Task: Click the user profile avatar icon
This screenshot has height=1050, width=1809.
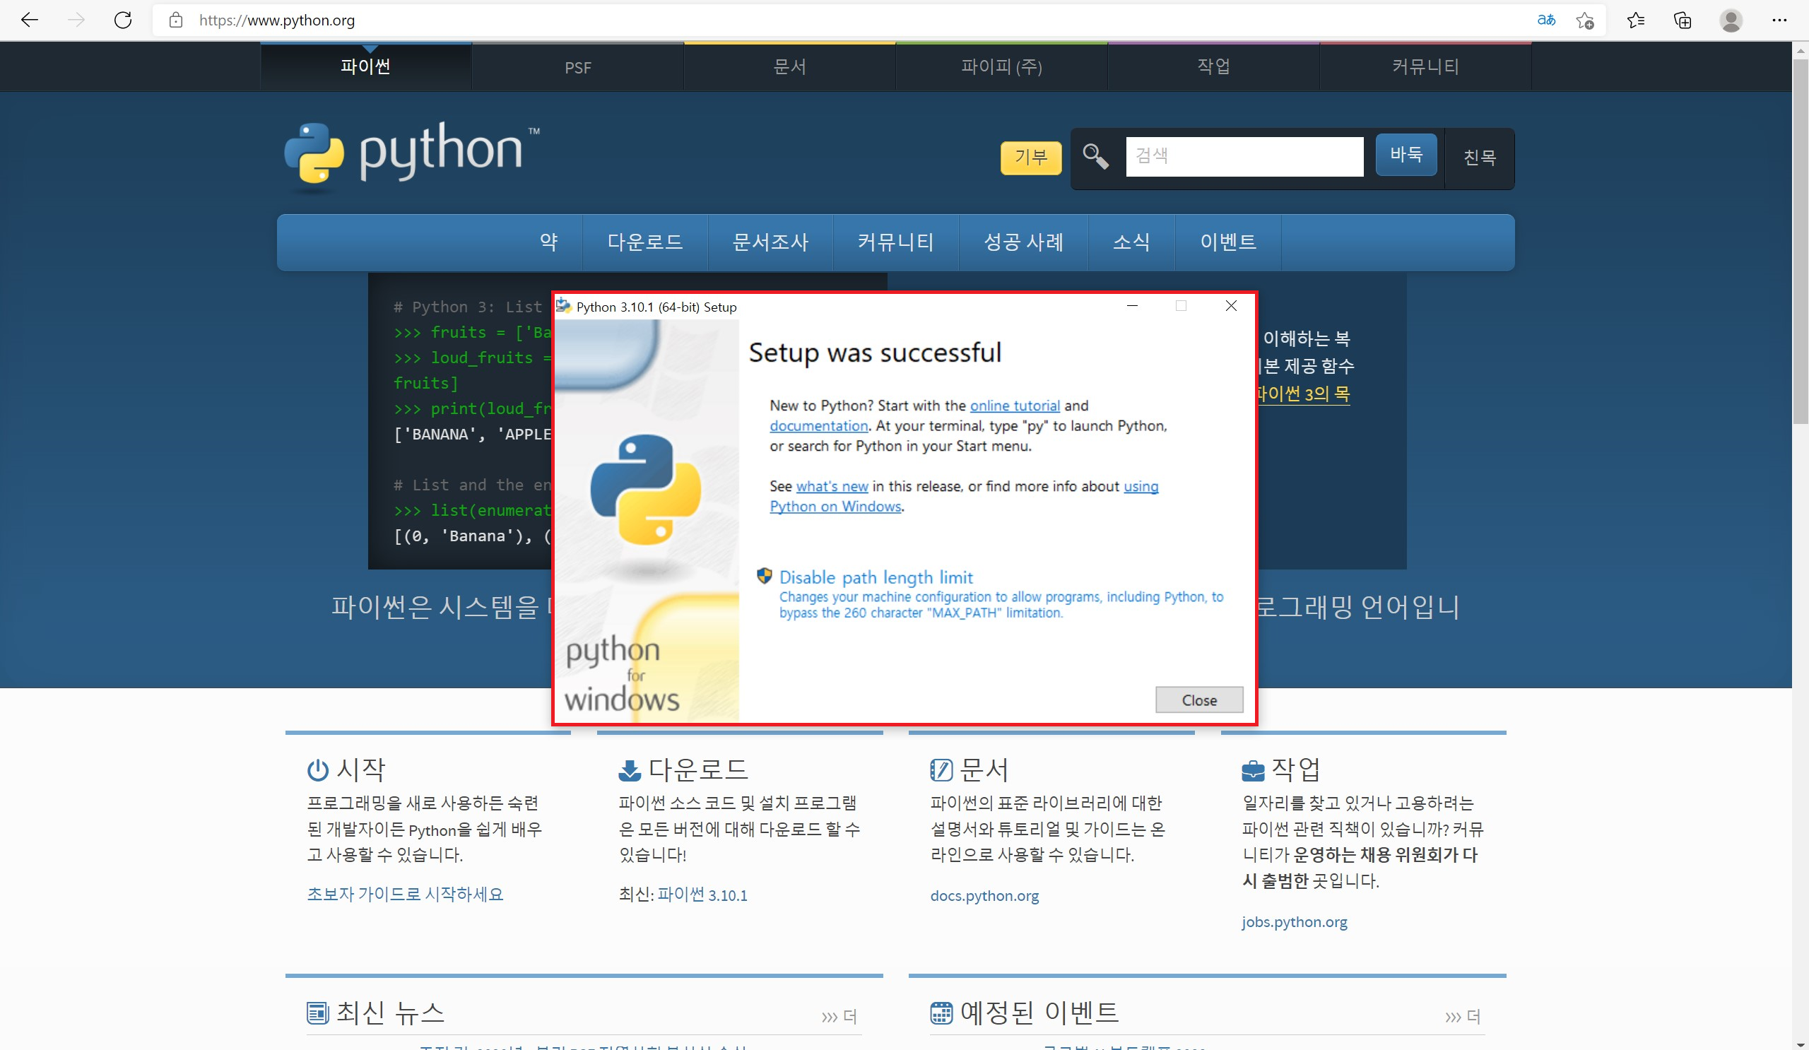Action: coord(1731,20)
